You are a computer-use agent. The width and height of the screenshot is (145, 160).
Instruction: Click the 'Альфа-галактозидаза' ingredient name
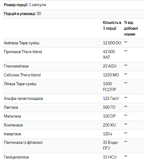click(x=23, y=99)
